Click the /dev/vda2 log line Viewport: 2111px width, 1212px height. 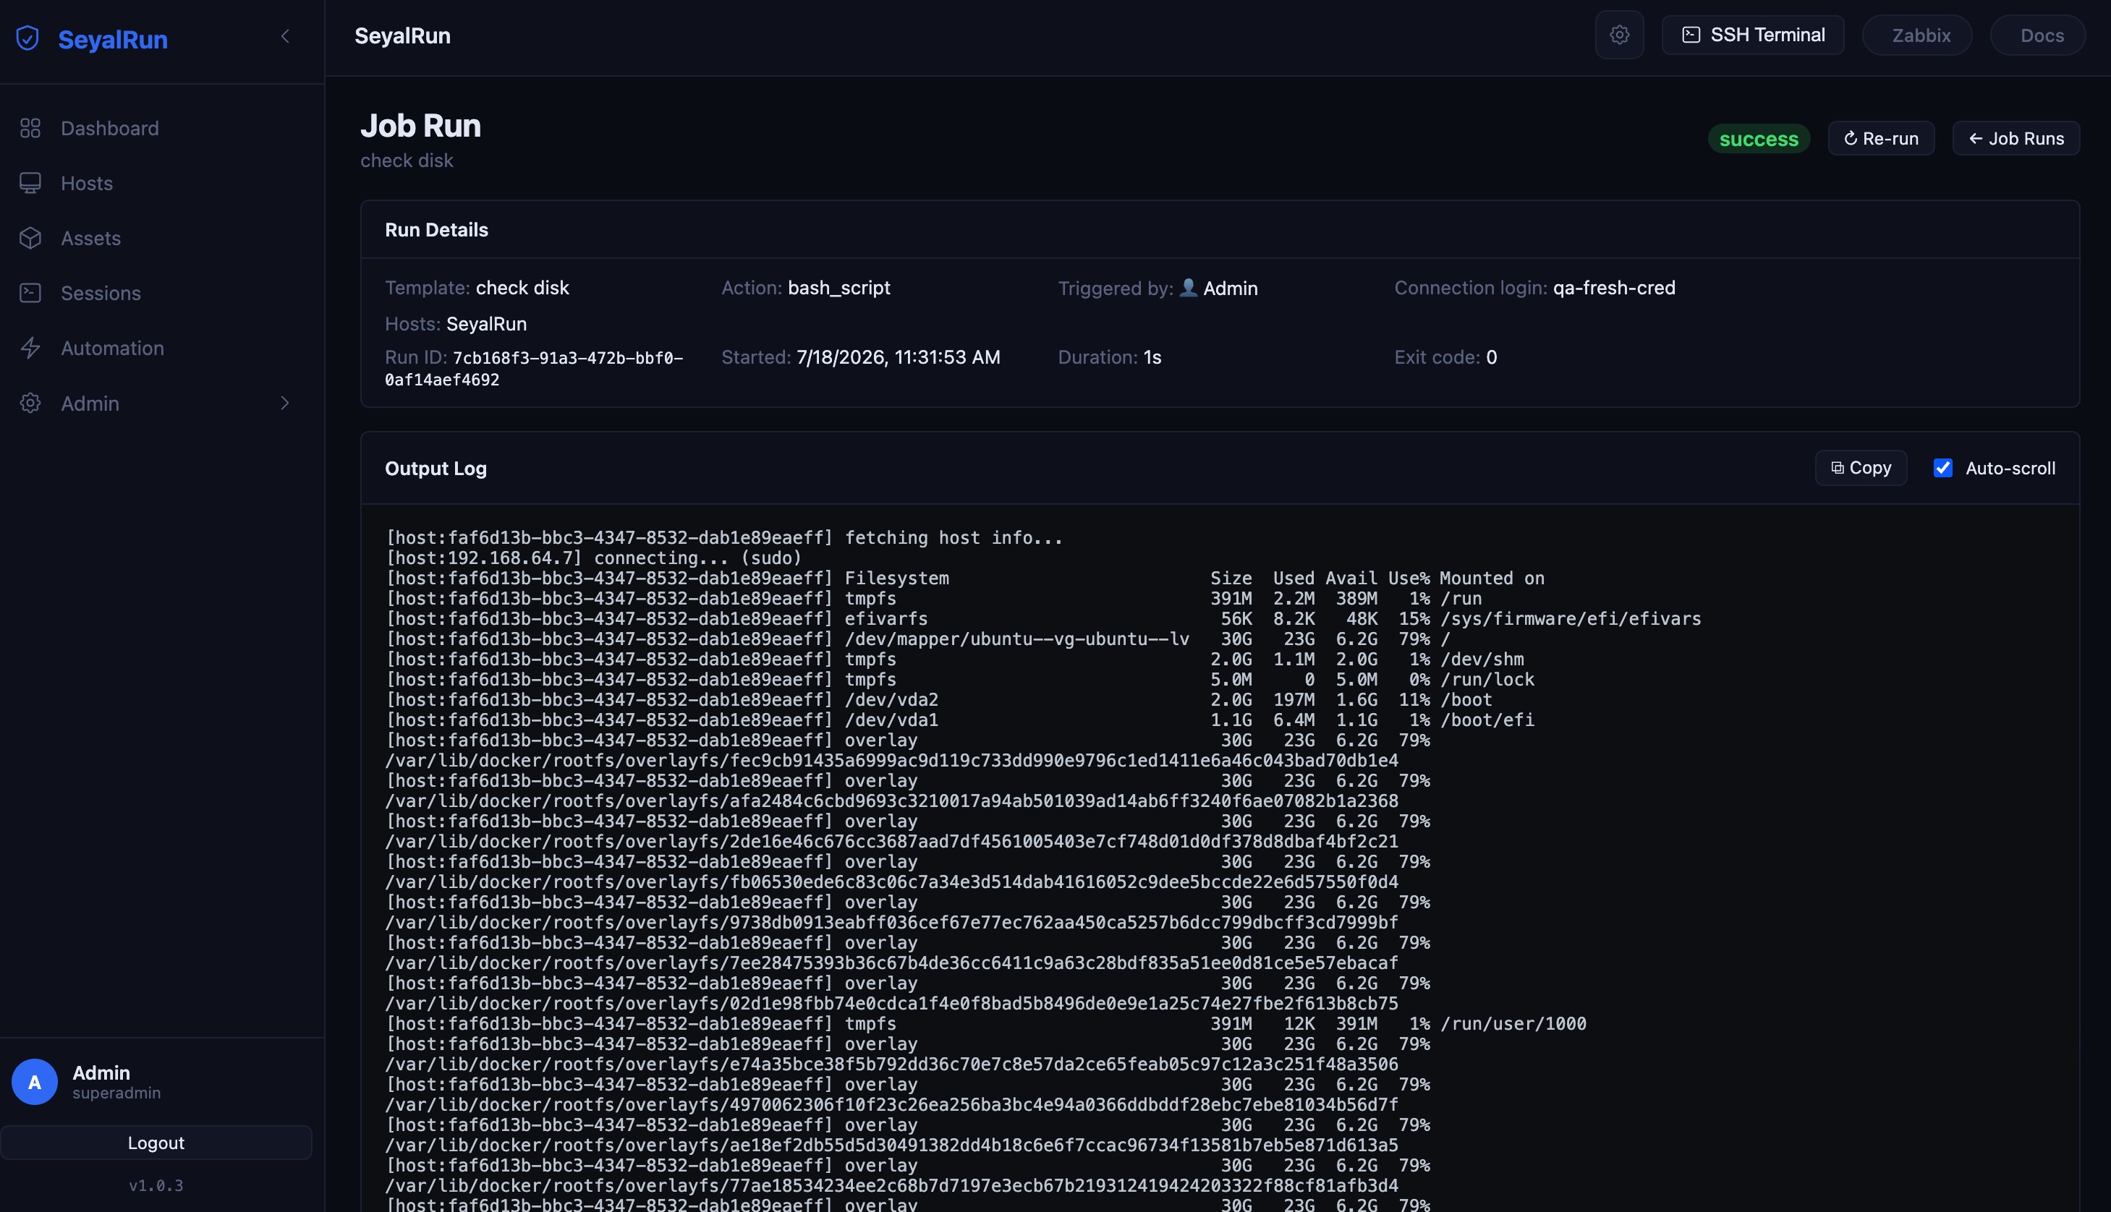tap(939, 700)
